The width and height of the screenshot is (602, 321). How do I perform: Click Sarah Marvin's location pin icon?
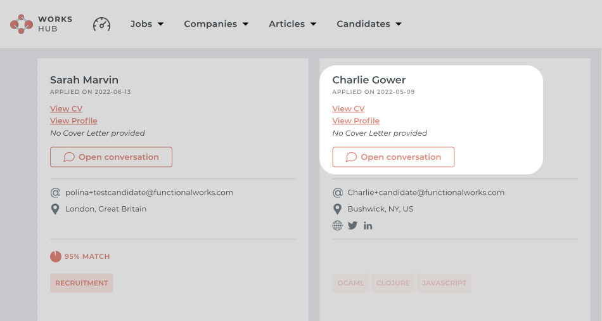pos(55,209)
